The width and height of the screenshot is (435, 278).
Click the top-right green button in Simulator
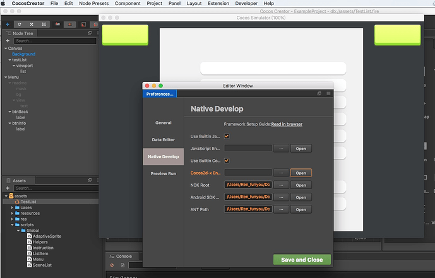click(397, 35)
